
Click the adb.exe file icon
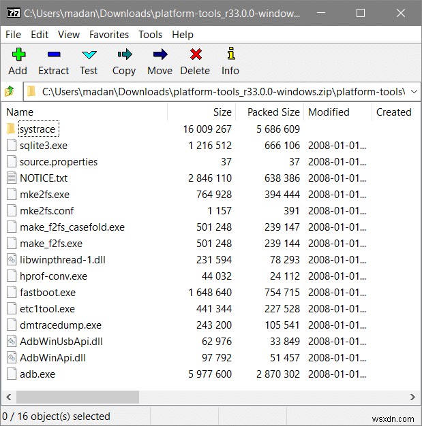12,374
